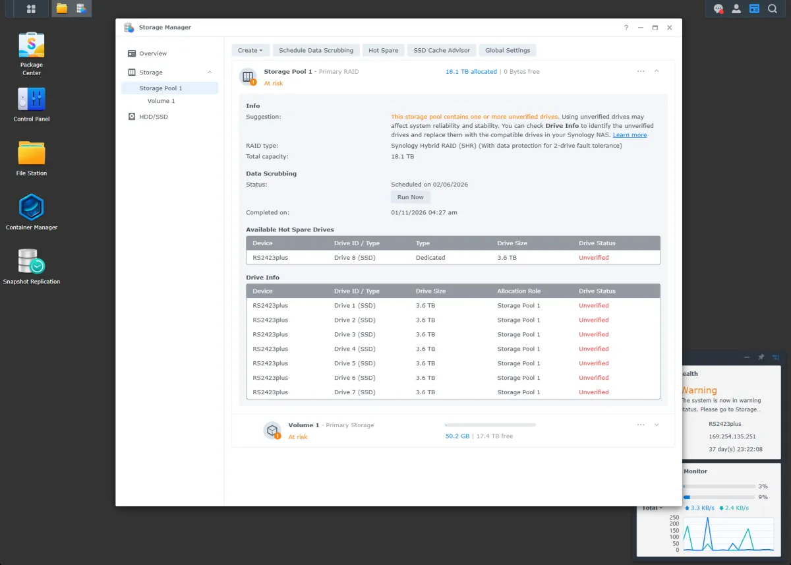
Task: Click uptime 37 day(s) 23:22:08
Action: 736,449
